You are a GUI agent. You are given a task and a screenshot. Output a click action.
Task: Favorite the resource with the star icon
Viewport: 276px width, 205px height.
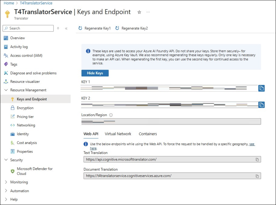[139, 12]
